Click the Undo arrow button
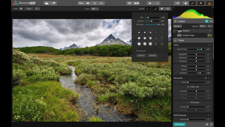This screenshot has width=225, height=127. pos(150,3)
